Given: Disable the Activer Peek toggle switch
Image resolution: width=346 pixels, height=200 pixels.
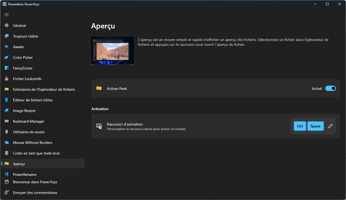Looking at the screenshot, I should tap(331, 88).
